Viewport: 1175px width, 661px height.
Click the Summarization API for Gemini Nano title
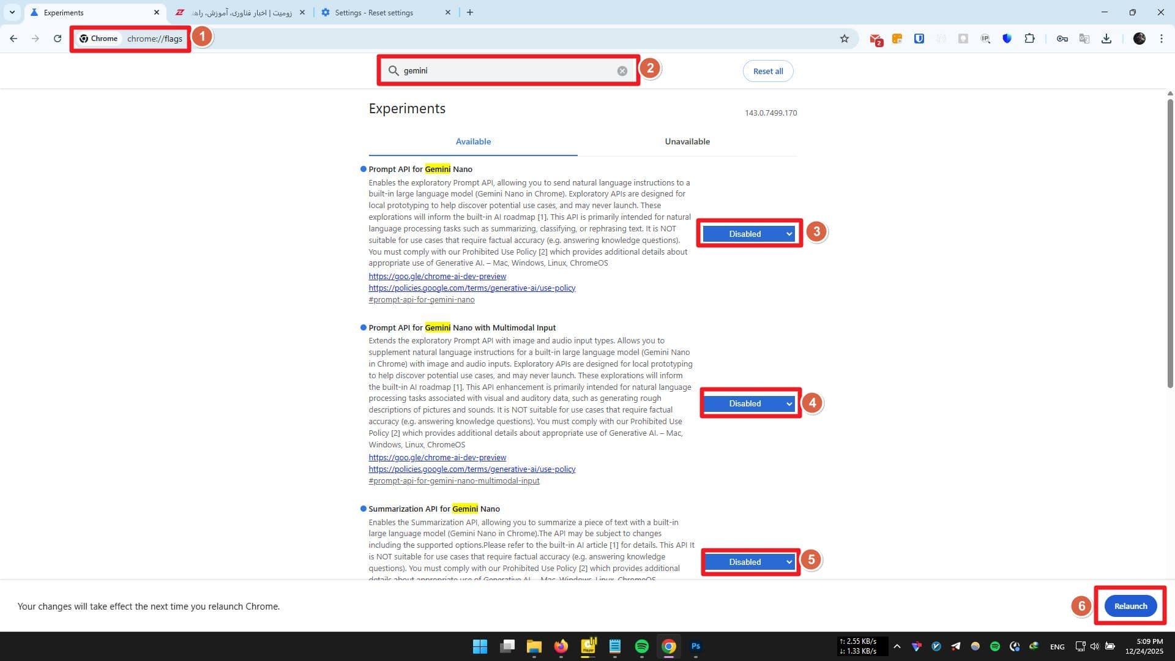pos(434,509)
